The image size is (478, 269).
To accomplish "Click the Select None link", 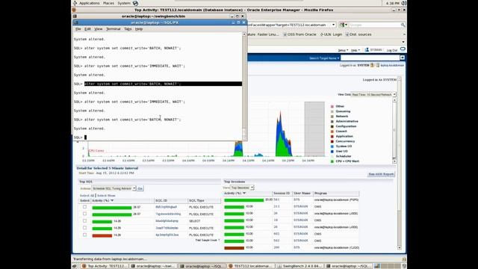I will tap(106, 196).
